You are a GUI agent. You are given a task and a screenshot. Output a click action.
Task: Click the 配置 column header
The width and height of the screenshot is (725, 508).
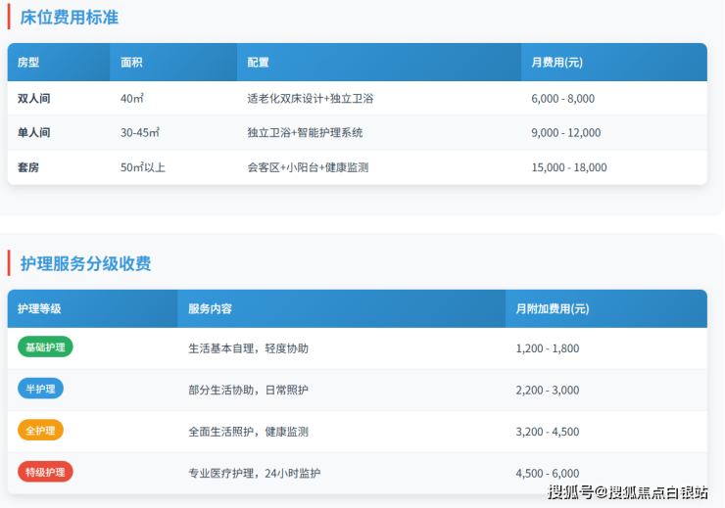(258, 63)
